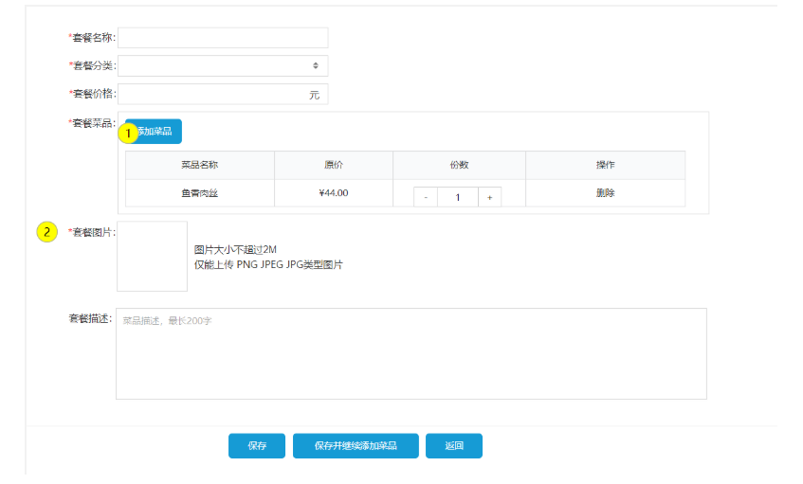The image size is (803, 484).
Task: Select the 鱼香肉丝 dish name cell
Action: (x=200, y=193)
